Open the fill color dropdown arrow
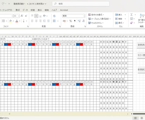 point(13,21)
